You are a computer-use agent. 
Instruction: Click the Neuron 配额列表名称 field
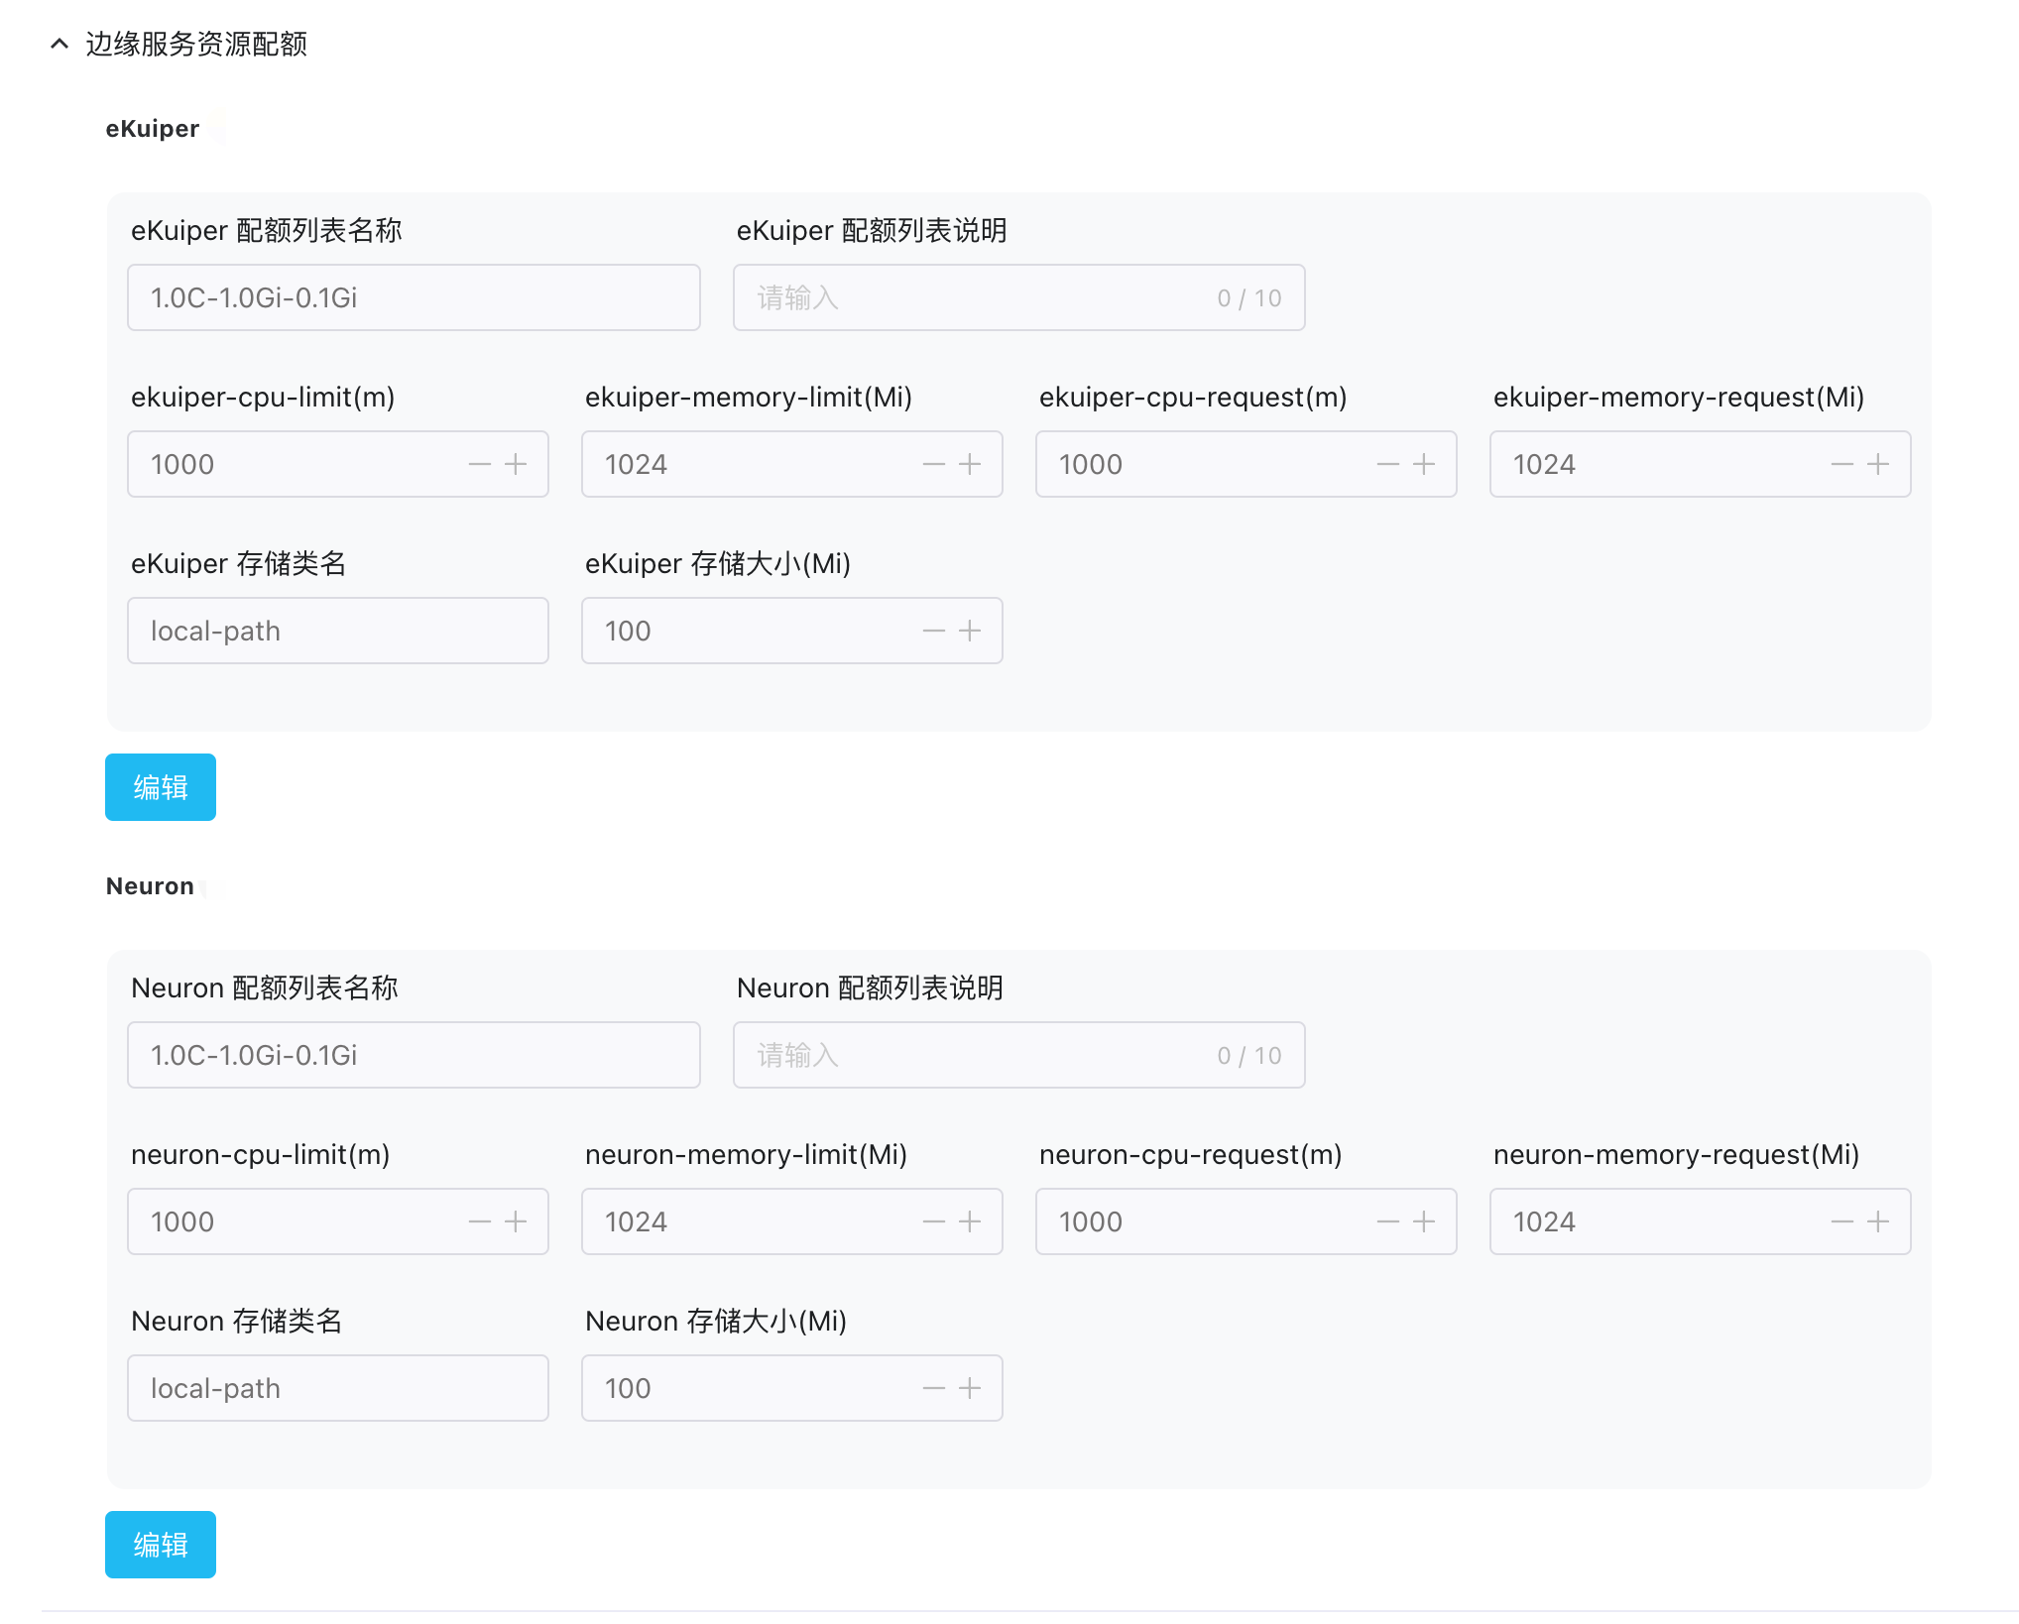[414, 1055]
